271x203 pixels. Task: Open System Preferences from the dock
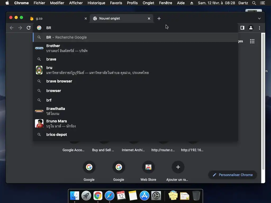[x=156, y=196]
